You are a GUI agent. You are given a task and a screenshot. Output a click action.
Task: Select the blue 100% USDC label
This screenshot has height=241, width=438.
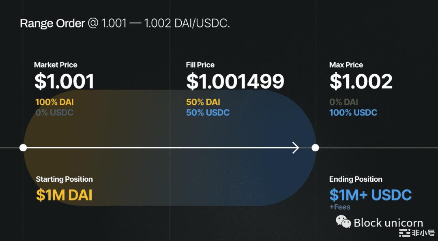coord(353,113)
